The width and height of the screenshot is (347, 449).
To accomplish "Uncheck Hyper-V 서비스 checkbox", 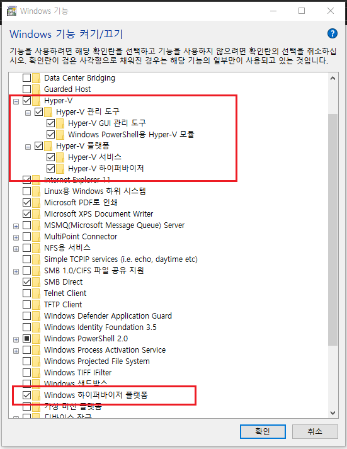I will [50, 157].
